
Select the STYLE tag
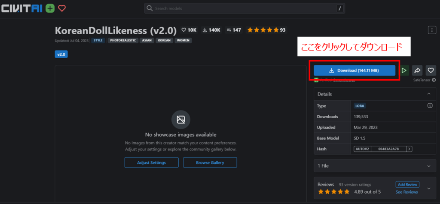(x=98, y=41)
